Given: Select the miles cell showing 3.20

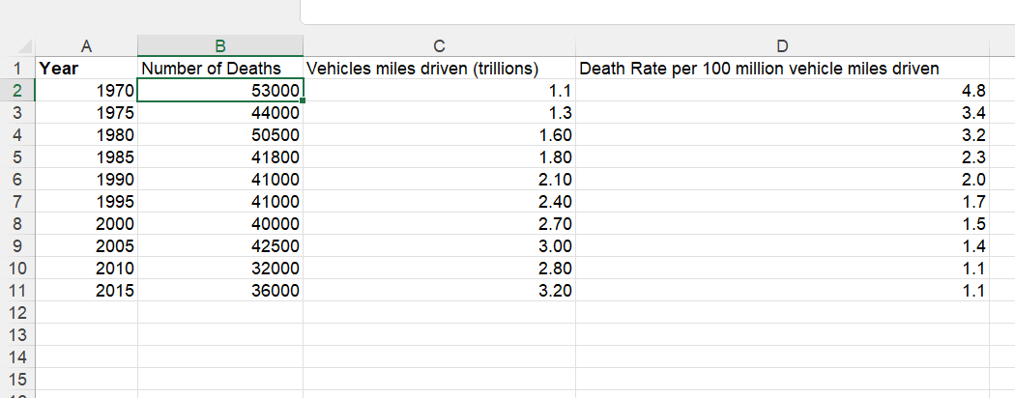Looking at the screenshot, I should pos(439,290).
